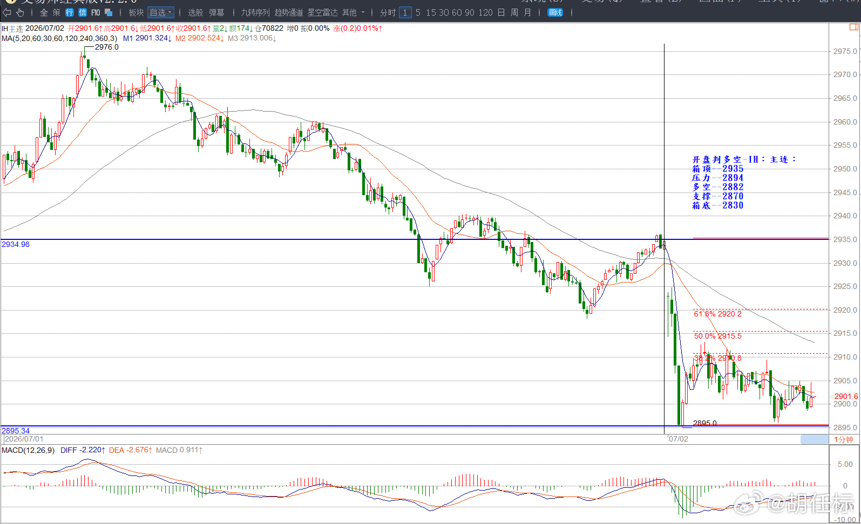Click the F10 info icon

96,12
